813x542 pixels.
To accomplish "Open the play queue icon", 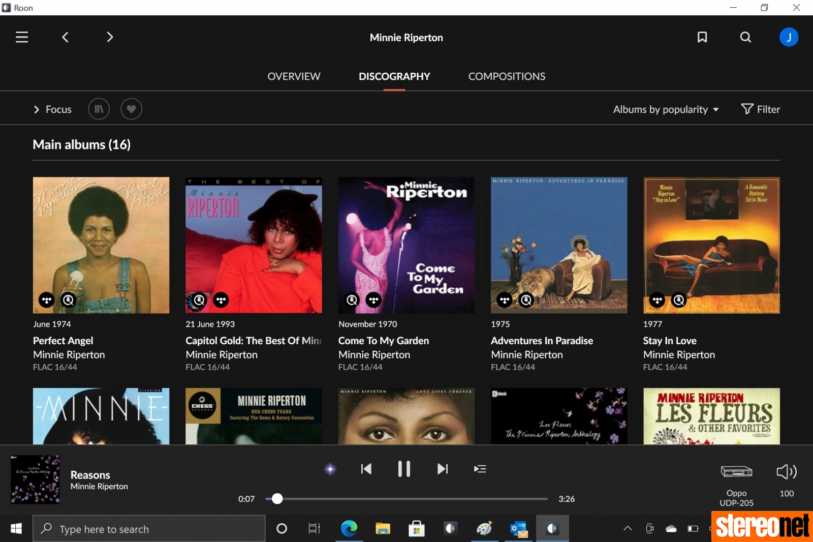I will [x=480, y=469].
